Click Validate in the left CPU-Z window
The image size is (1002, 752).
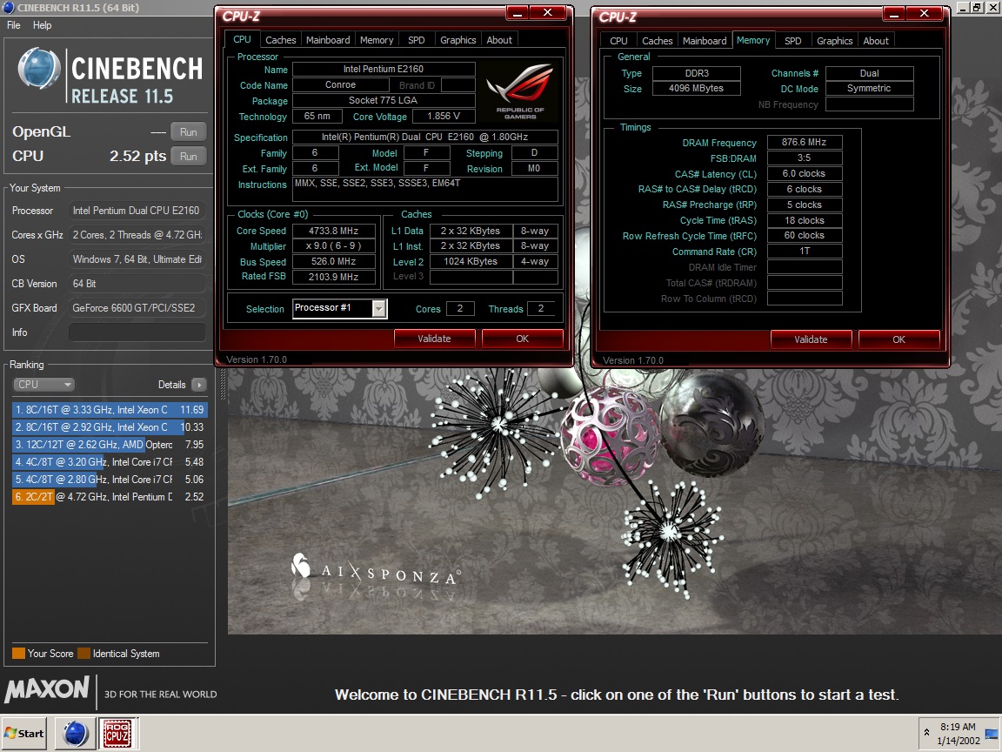[x=435, y=339]
